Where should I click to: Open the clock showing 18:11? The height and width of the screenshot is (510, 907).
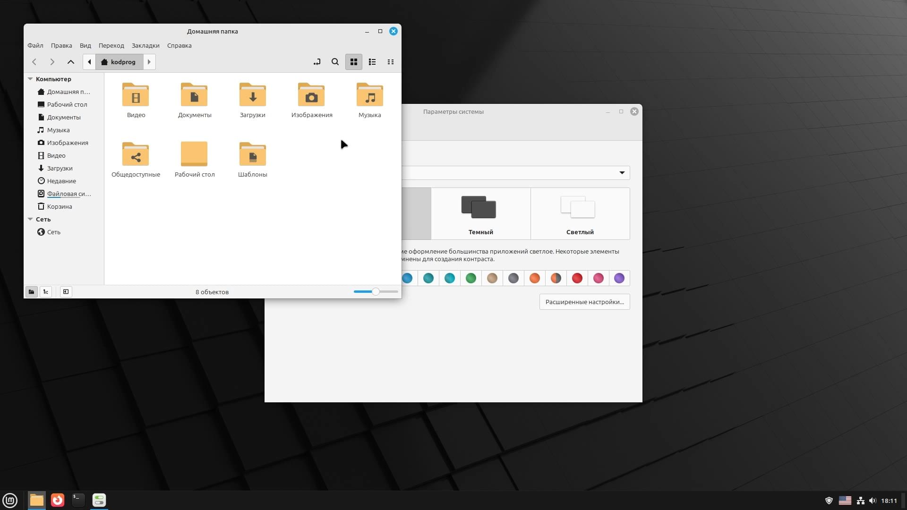click(889, 501)
